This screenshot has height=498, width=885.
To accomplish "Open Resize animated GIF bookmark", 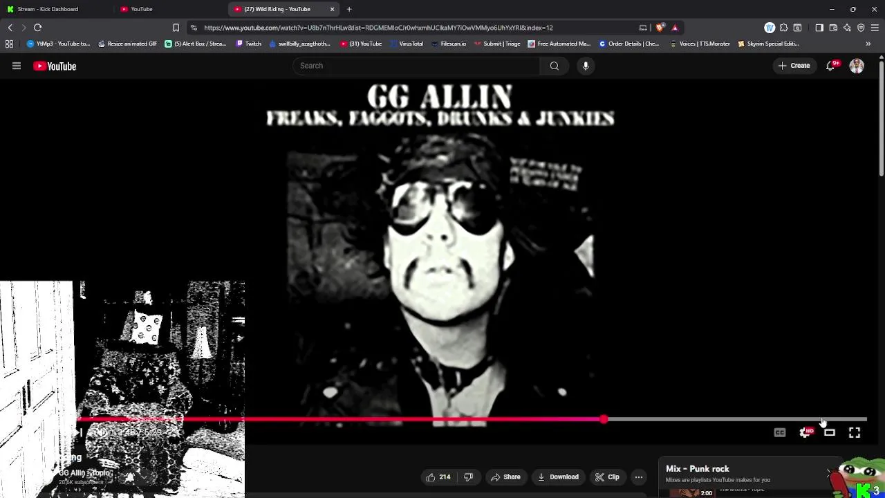I will [127, 44].
